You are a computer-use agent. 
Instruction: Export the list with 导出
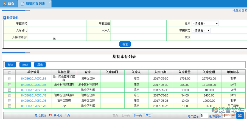[40, 65]
